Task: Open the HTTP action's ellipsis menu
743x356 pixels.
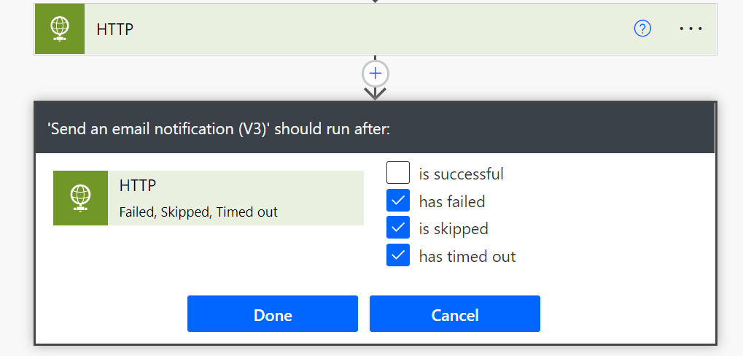Action: click(x=691, y=28)
